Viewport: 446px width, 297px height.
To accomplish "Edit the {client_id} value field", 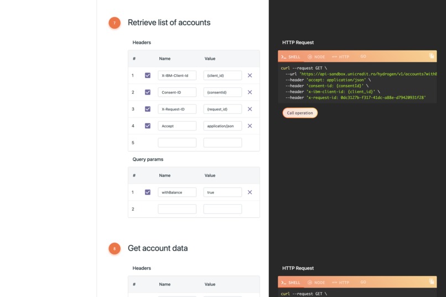I will (222, 75).
